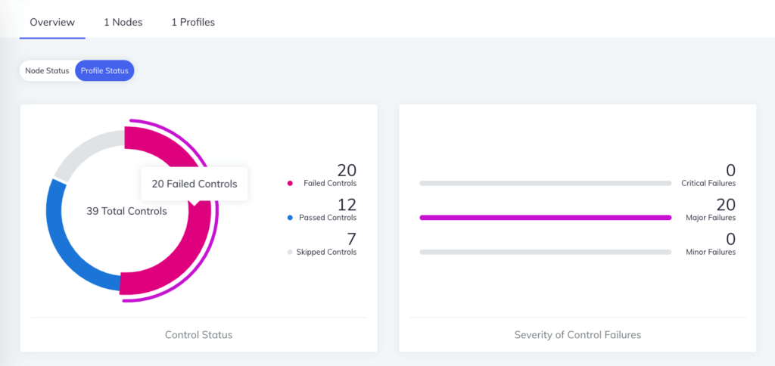Click the Failed Controls legend label
This screenshot has width=775, height=366.
coord(330,183)
